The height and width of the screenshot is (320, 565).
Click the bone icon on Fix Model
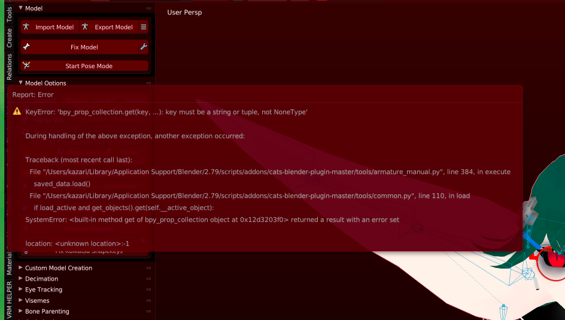click(x=26, y=47)
